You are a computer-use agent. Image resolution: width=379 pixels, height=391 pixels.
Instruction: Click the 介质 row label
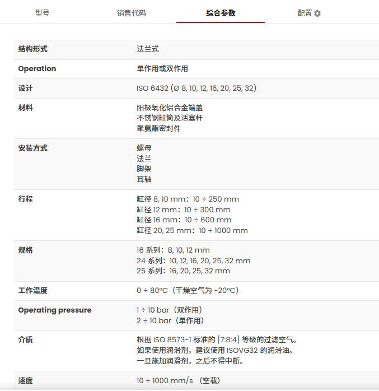pos(26,340)
